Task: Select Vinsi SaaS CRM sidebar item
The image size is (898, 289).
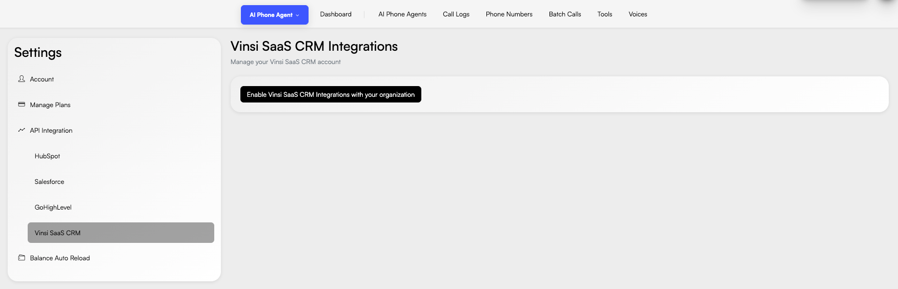Action: click(x=121, y=233)
